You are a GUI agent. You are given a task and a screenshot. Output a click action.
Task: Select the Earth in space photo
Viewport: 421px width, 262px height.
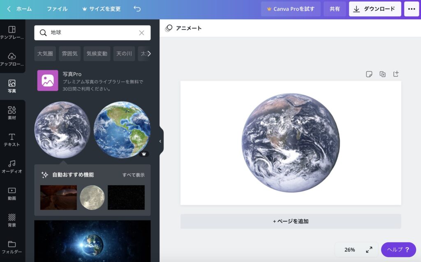point(93,241)
